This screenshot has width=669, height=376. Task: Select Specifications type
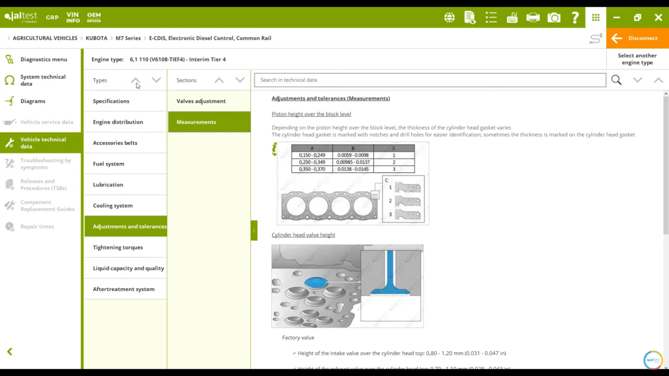tap(125, 101)
